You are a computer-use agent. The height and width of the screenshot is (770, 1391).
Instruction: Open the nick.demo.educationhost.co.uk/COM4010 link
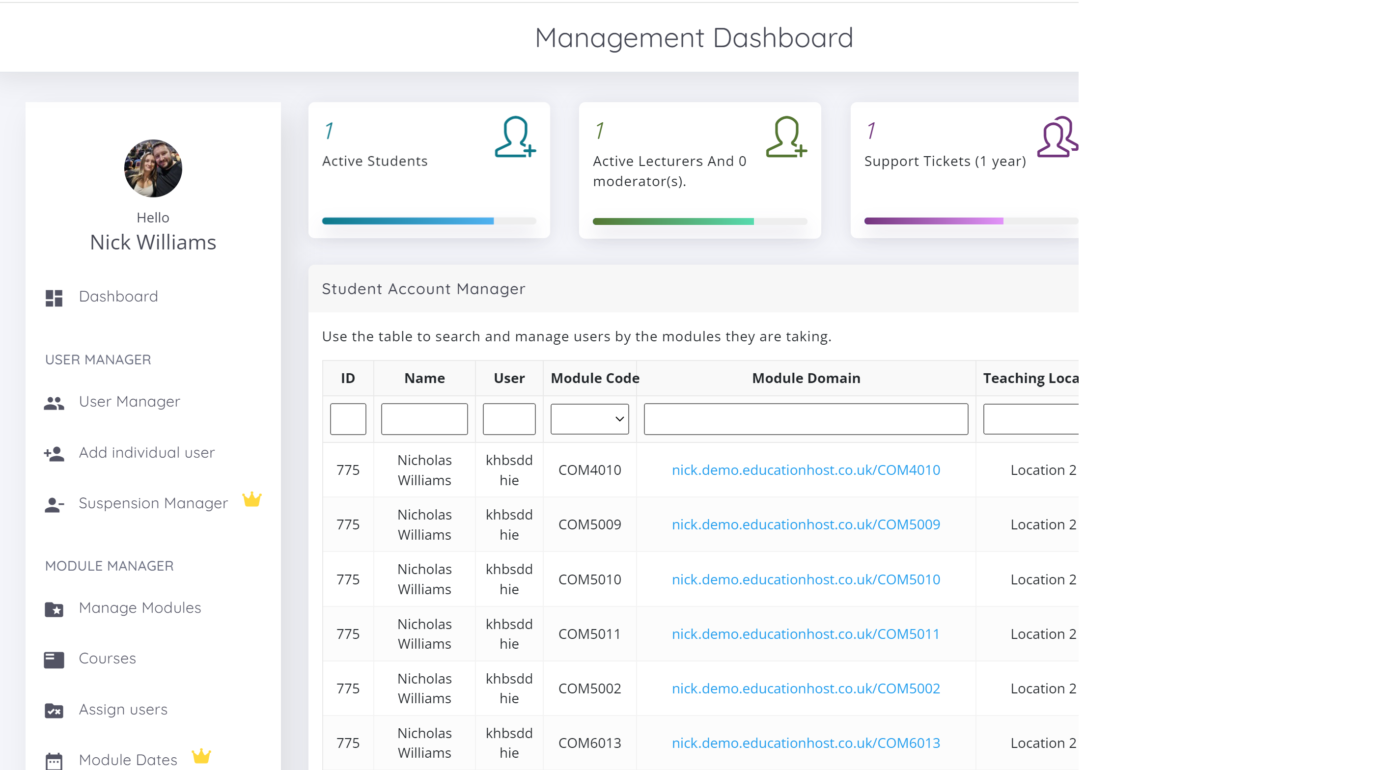806,470
